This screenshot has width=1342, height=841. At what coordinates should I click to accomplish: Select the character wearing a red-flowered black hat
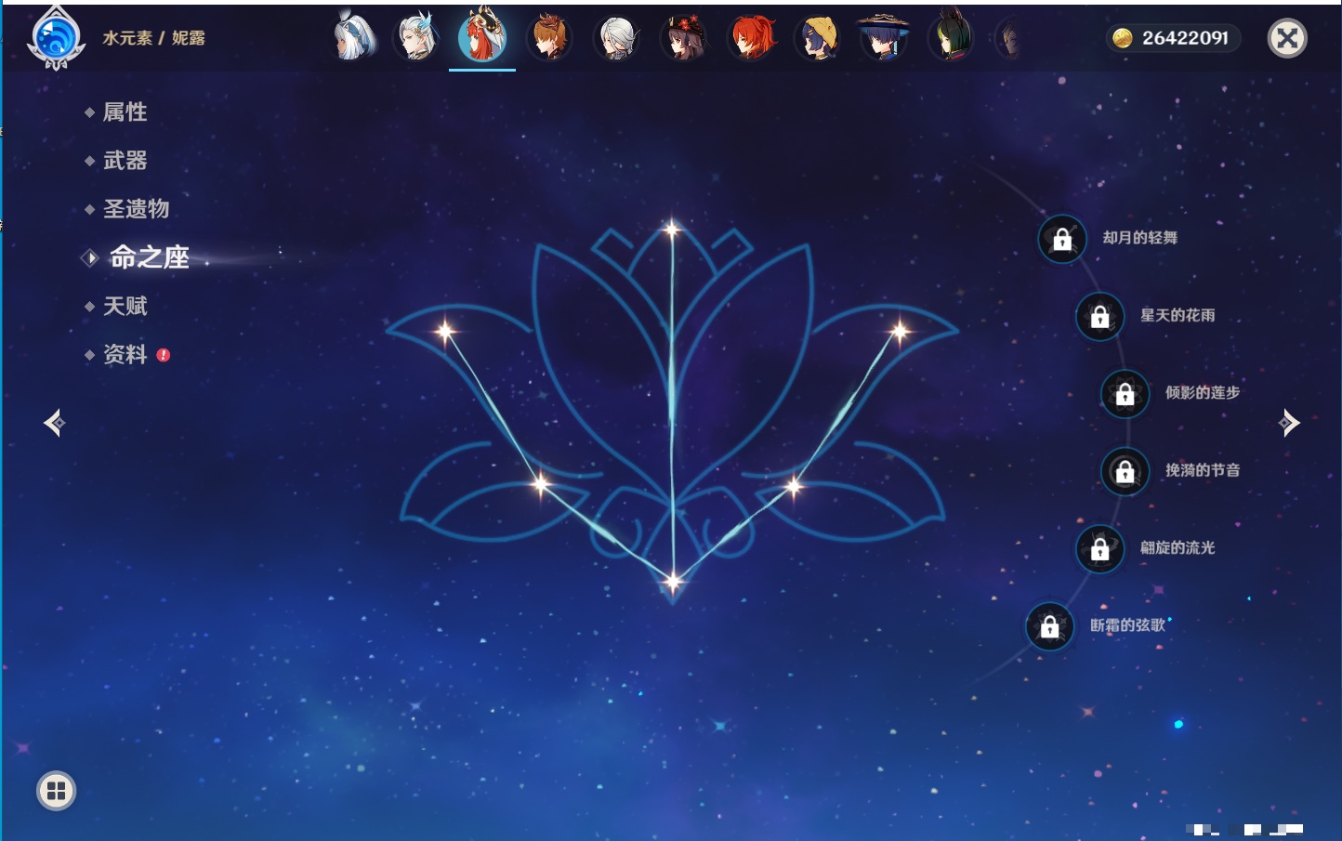(x=683, y=38)
